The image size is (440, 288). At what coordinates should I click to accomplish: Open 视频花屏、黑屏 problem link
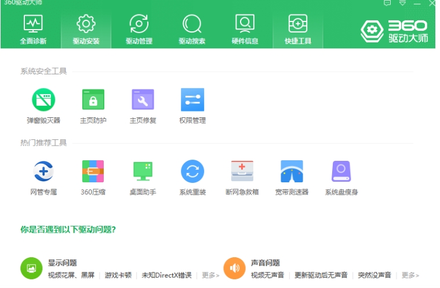pos(71,275)
